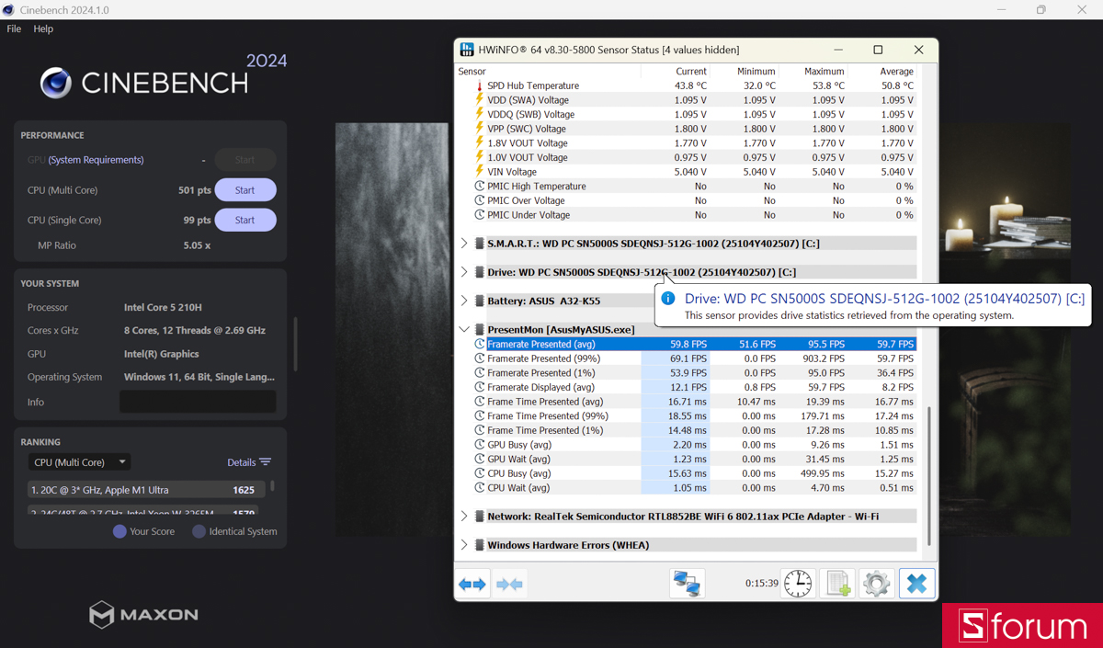Click the Cinebench logo emblem

55,83
